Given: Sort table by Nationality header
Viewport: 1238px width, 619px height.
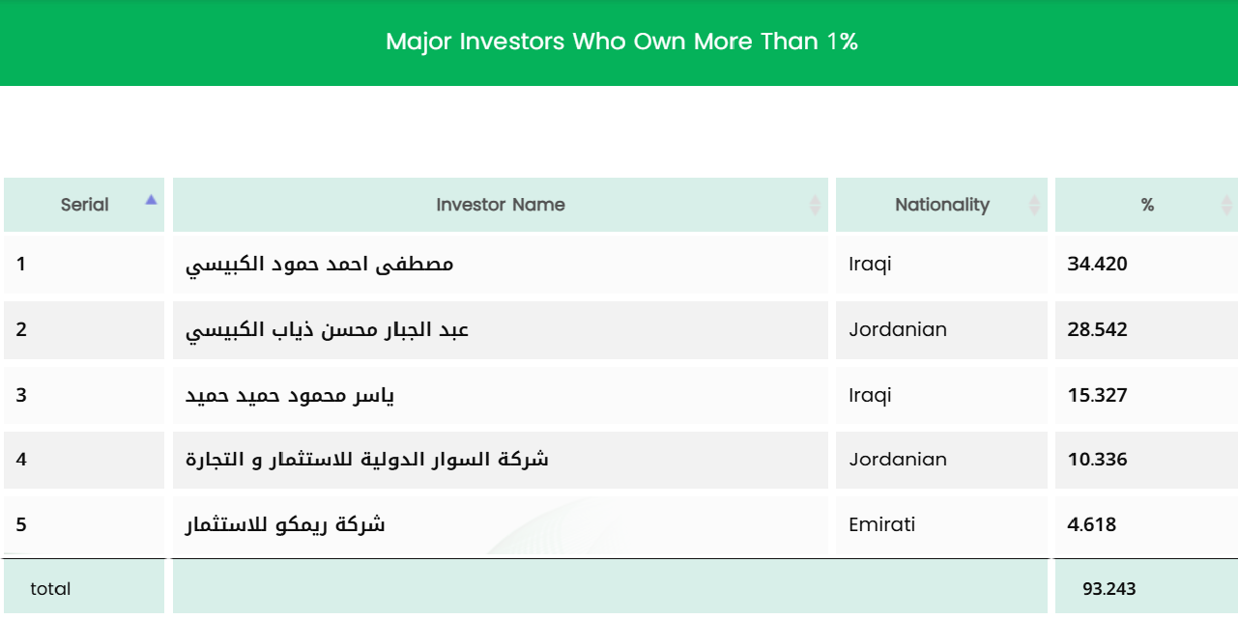Looking at the screenshot, I should pyautogui.click(x=941, y=205).
